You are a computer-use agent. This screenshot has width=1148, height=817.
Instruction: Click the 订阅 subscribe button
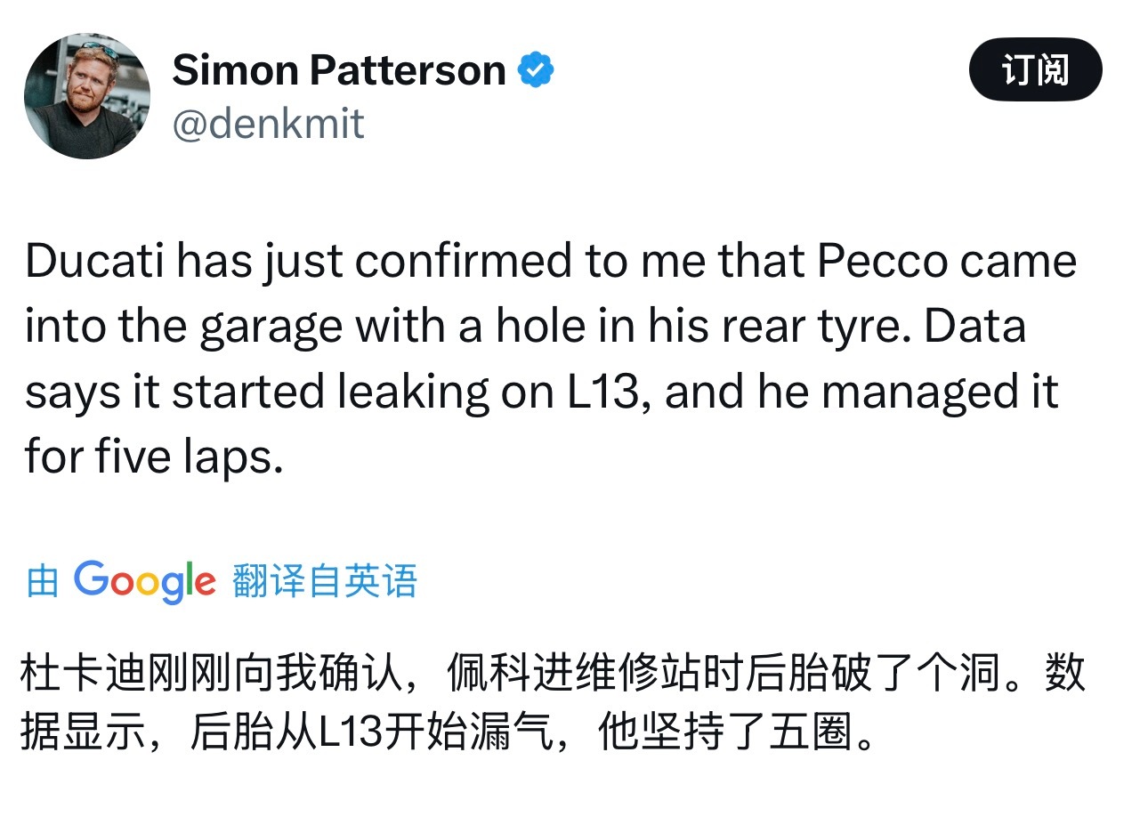(1035, 67)
